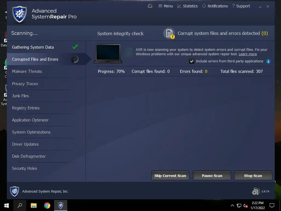Image resolution: width=281 pixels, height=211 pixels.
Task: Select Malware Threats in sidebar
Action: (x=27, y=71)
